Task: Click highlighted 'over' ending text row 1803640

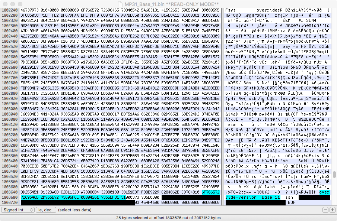Action: click(325, 192)
